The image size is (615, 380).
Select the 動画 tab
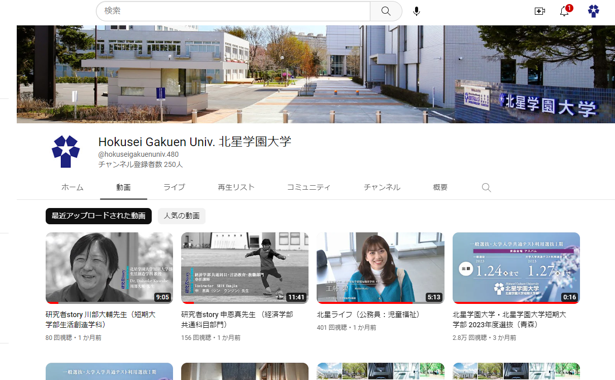tap(123, 187)
